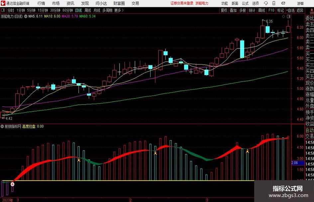The height and width of the screenshot is (202, 314).
Task: Open the 多周期 multi-period view
Action: point(107,10)
